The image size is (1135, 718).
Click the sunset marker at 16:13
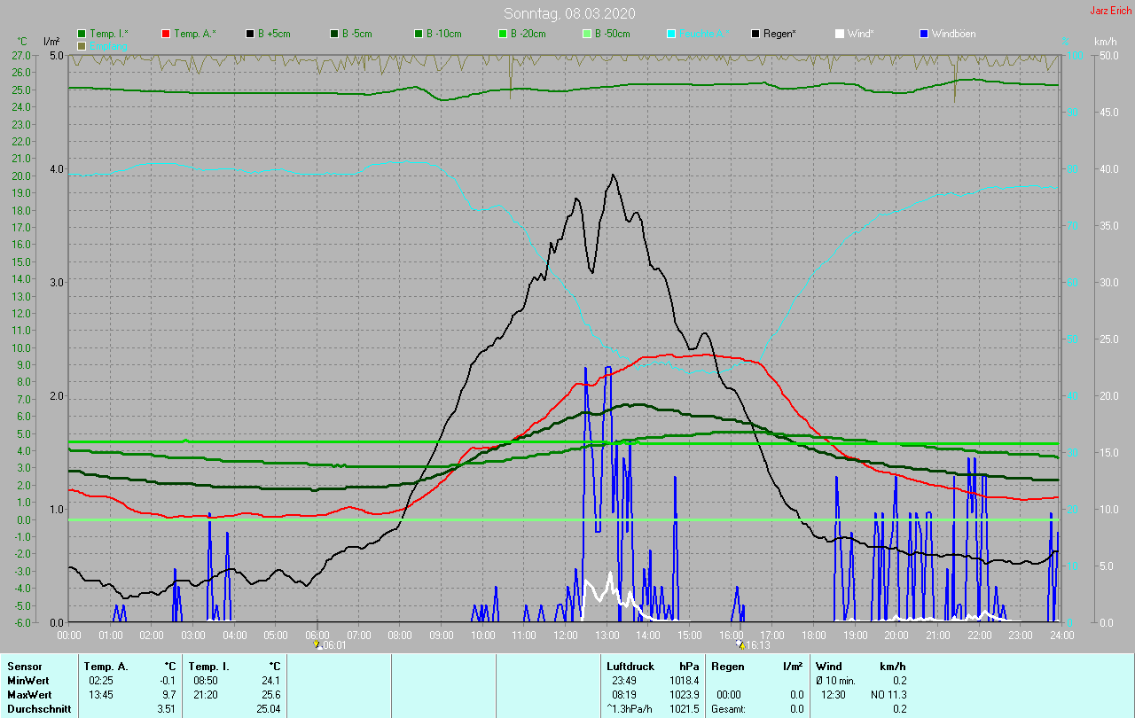tap(740, 644)
